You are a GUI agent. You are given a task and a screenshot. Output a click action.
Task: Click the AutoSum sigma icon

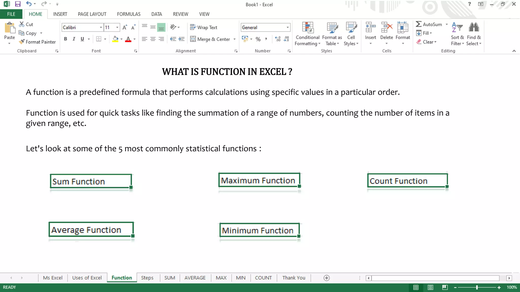coord(419,24)
